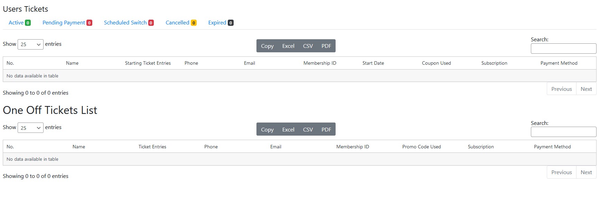The image size is (600, 201).
Task: Export Users Tickets to Excel
Action: click(288, 46)
